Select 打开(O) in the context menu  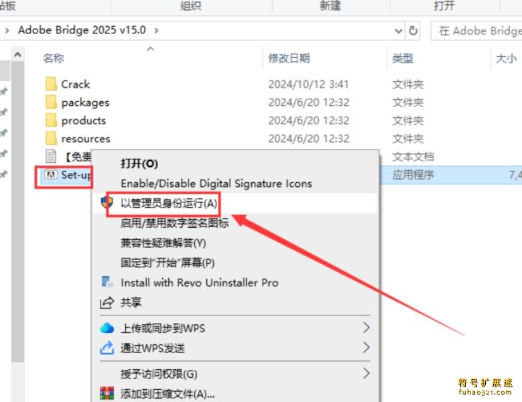[139, 163]
